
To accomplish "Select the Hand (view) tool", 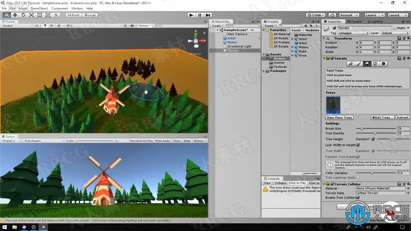I will click(x=7, y=15).
